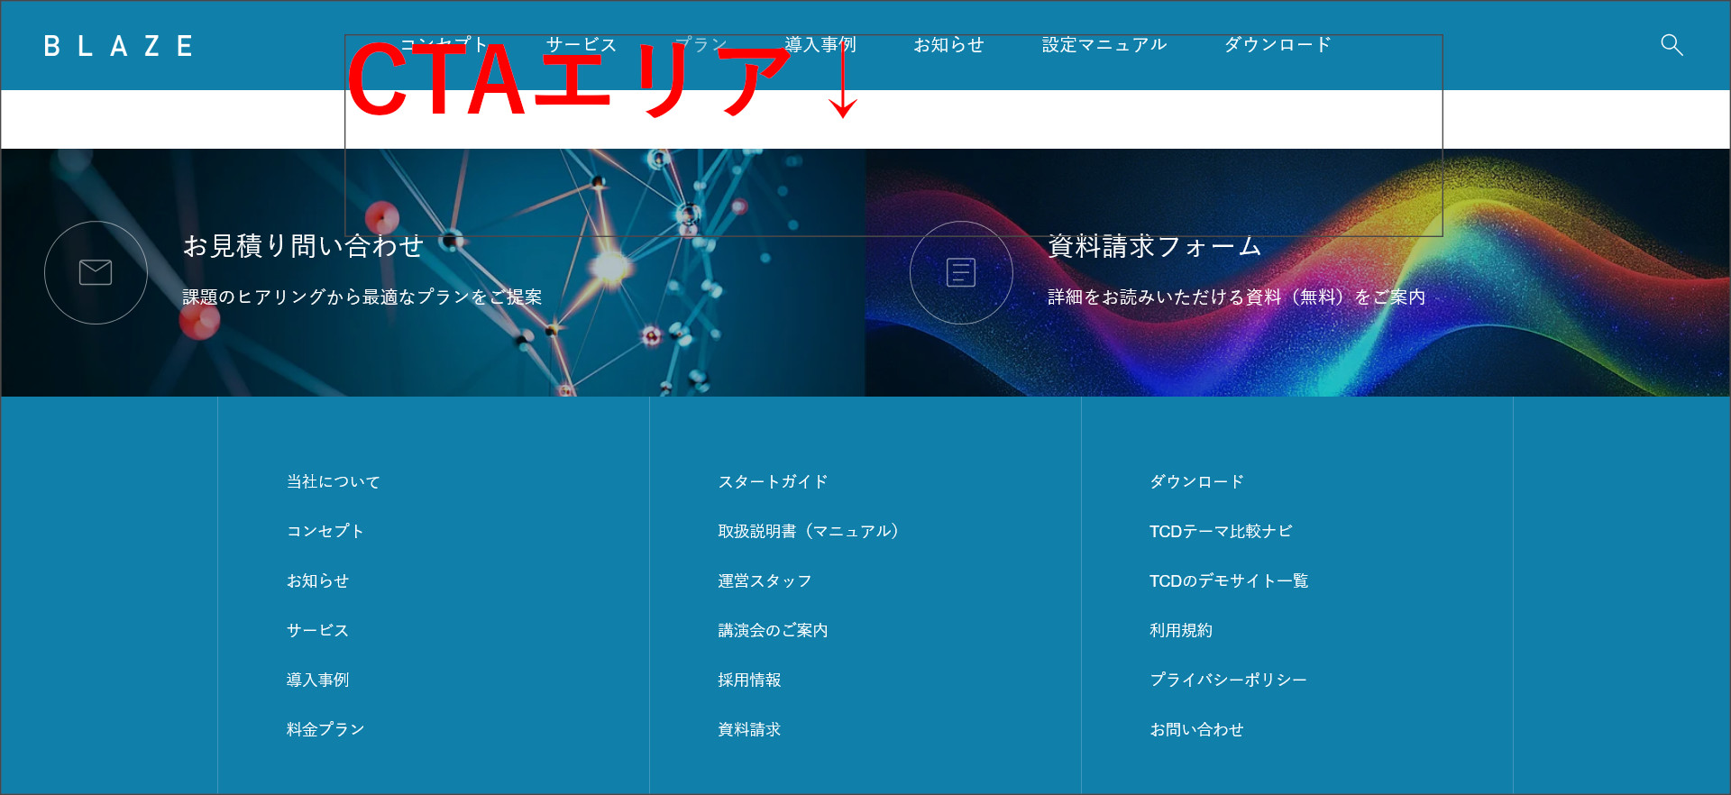
Task: Click 資料請求フォーム banner title
Action: (1155, 246)
